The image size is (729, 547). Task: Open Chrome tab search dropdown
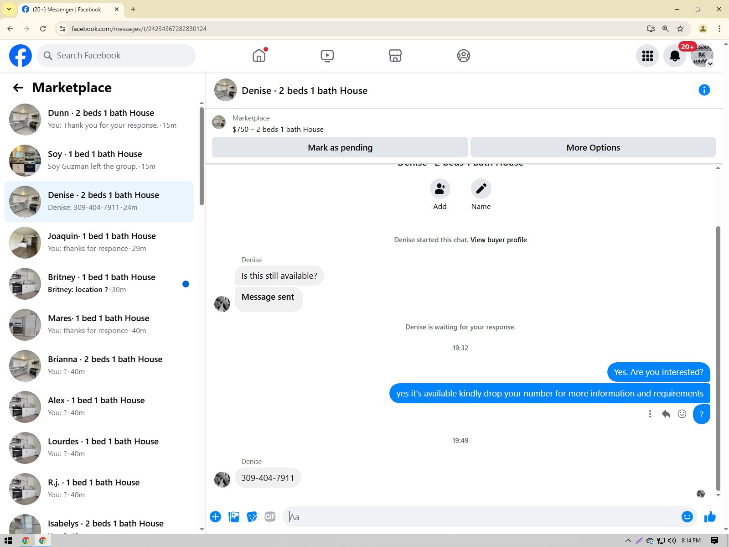tap(9, 9)
